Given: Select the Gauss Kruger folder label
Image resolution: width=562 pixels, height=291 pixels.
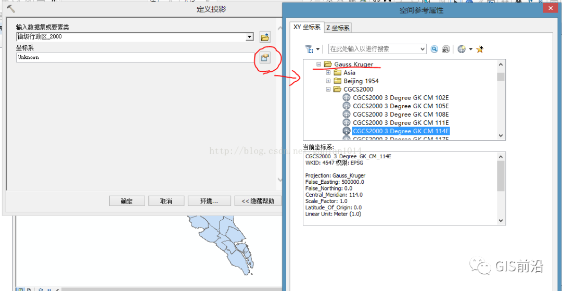Looking at the screenshot, I should 354,64.
